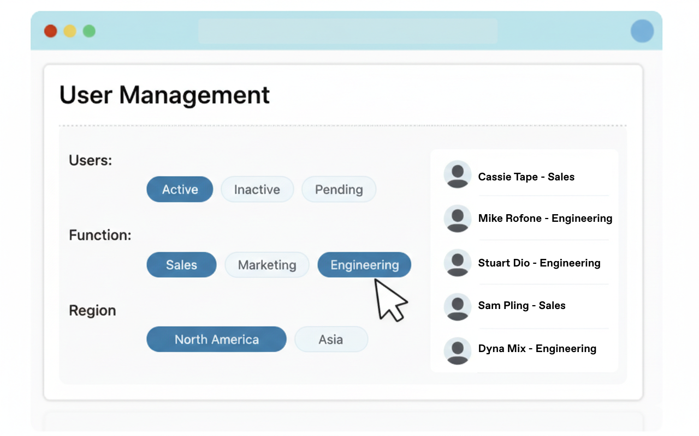699x436 pixels.
Task: Enable the Marketing function filter
Action: pyautogui.click(x=266, y=265)
